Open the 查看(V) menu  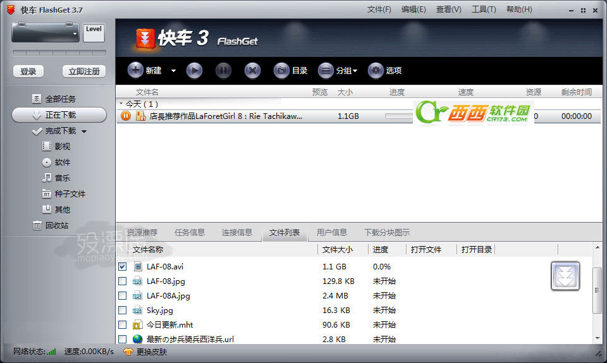pyautogui.click(x=449, y=9)
